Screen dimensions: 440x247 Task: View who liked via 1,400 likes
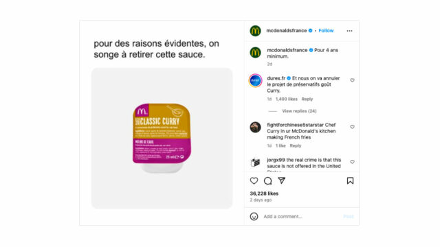[x=286, y=99]
